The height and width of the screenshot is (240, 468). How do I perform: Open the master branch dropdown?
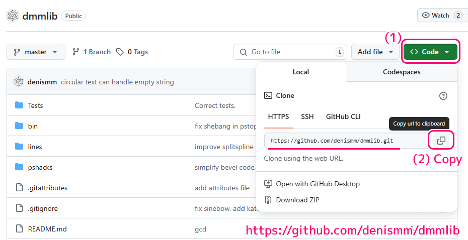[x=36, y=52]
